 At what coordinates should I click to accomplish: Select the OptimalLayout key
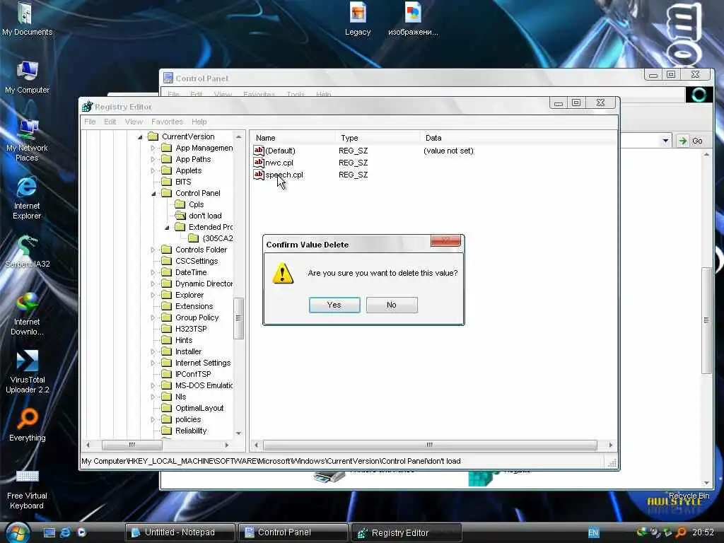(x=199, y=408)
